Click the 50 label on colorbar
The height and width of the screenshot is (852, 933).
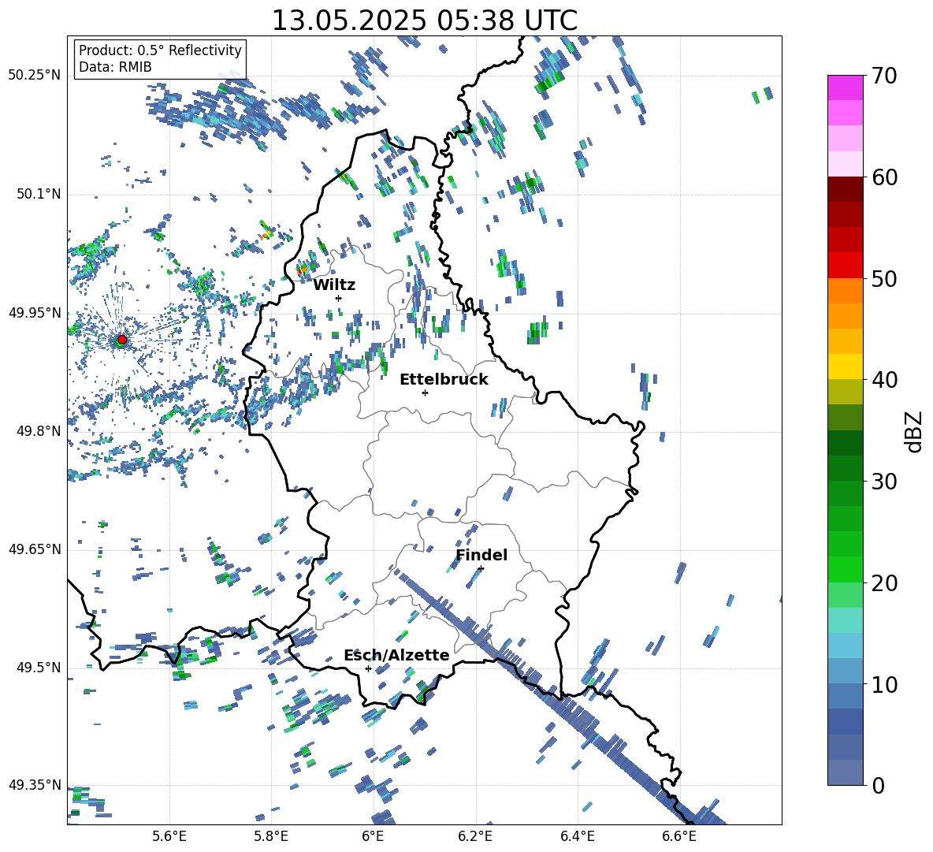point(884,278)
